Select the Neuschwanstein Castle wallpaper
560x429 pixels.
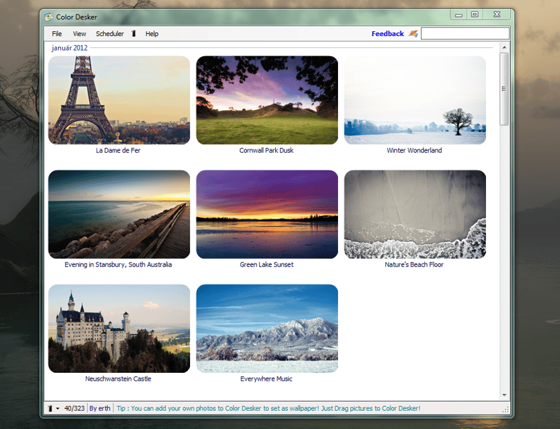coord(119,329)
